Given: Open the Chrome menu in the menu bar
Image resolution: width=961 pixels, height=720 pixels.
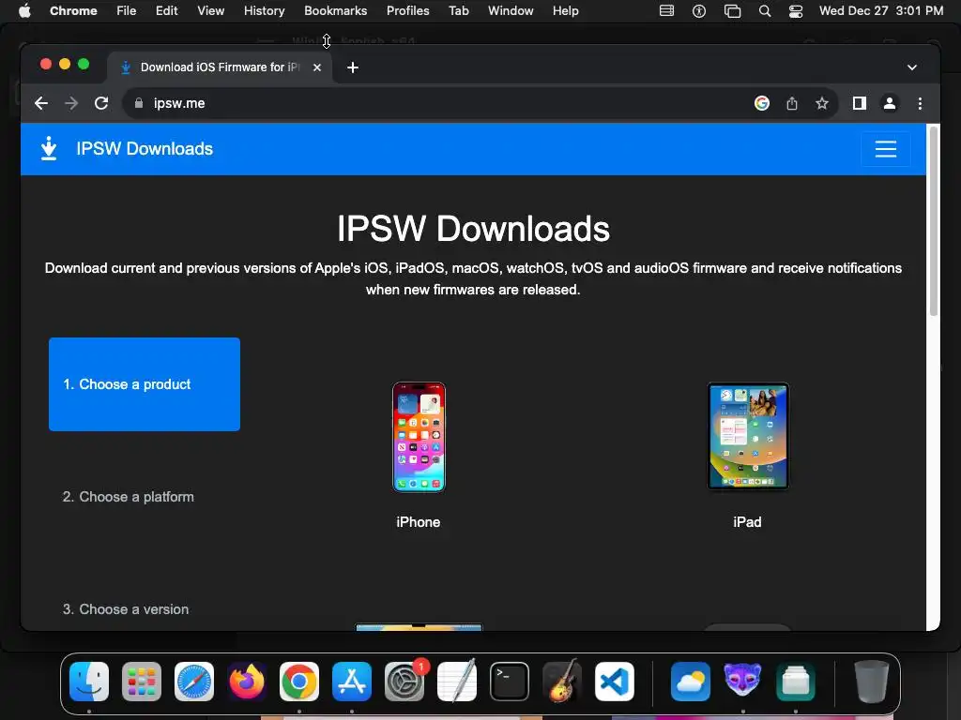Looking at the screenshot, I should (73, 11).
